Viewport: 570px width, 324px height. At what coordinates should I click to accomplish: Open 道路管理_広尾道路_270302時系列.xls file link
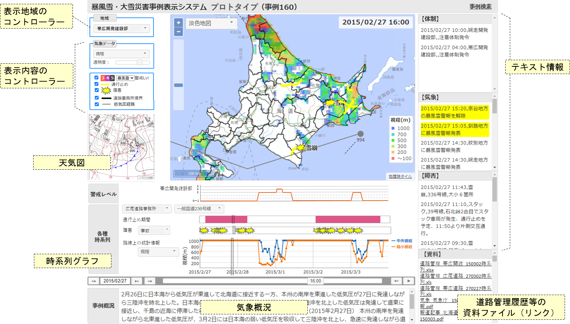455,279
